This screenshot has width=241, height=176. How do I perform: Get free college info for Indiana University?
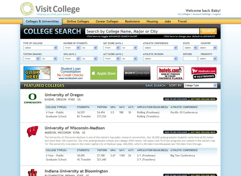tap(203, 175)
